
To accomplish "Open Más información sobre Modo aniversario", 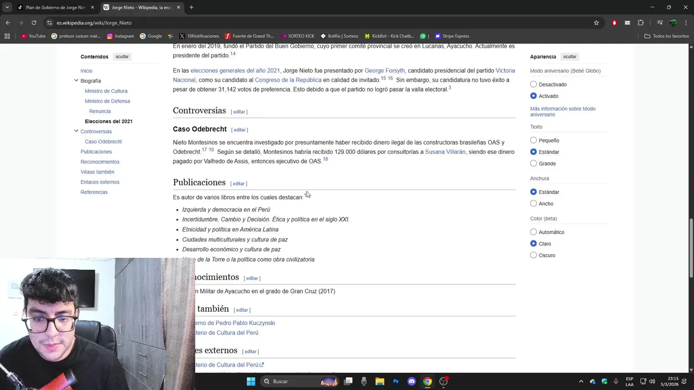I will click(563, 112).
